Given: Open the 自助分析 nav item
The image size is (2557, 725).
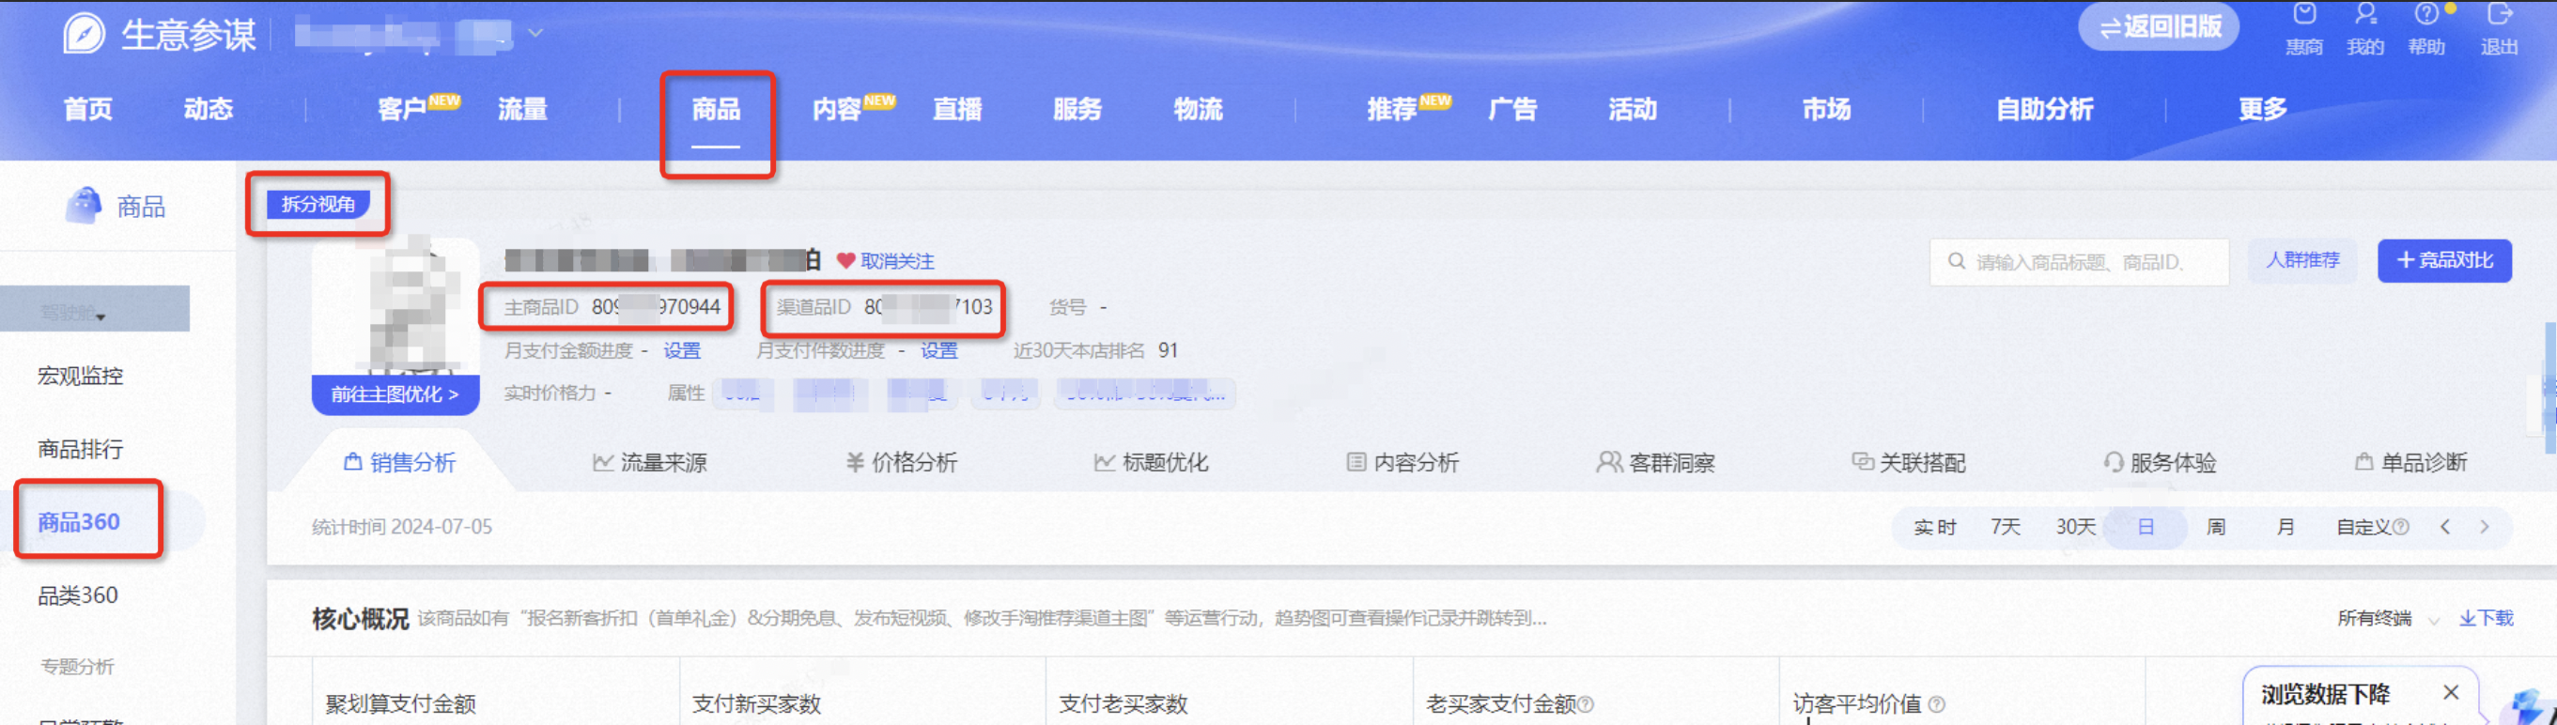Looking at the screenshot, I should click(2045, 108).
